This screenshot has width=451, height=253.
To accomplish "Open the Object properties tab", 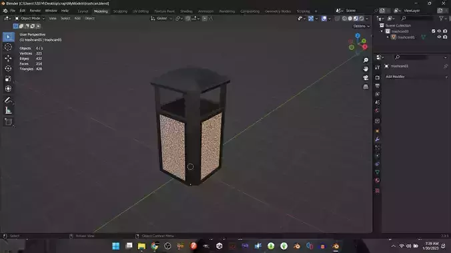I will tap(378, 131).
